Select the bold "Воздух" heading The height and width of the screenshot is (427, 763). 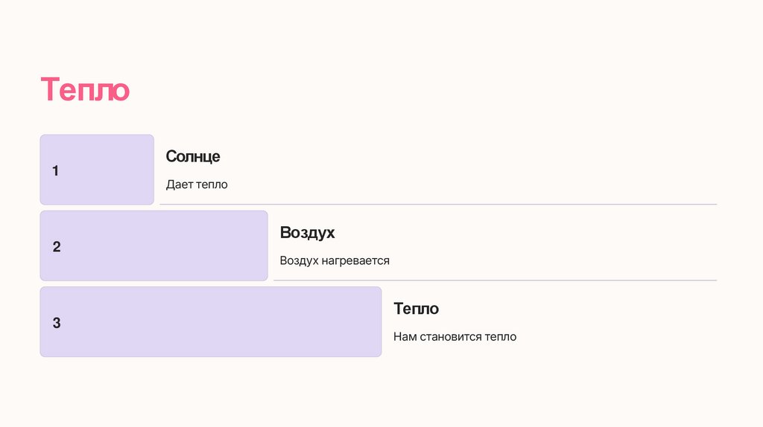[x=307, y=233]
